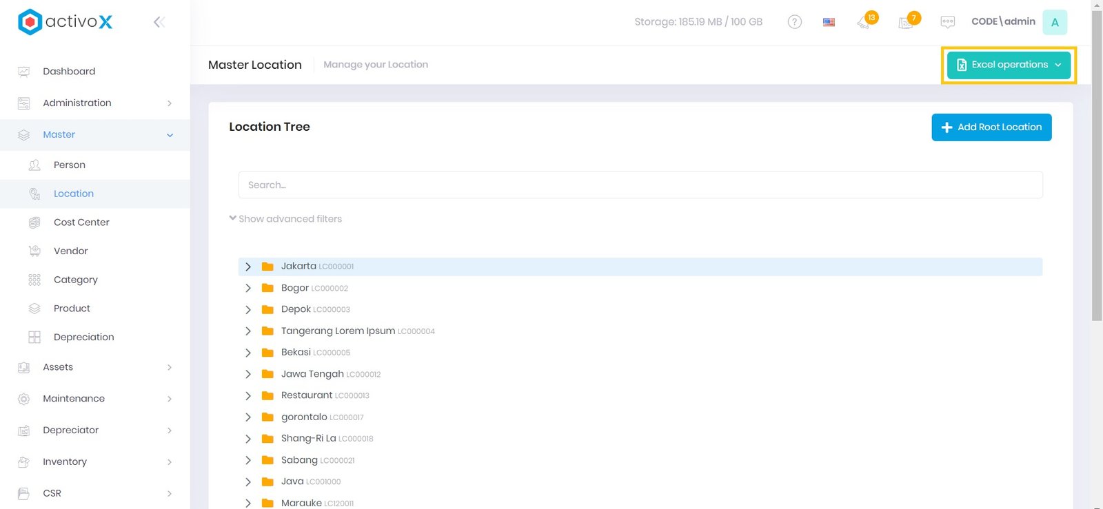The image size is (1103, 509).
Task: Collapse the sidebar with double-chevron icon
Action: 159,22
